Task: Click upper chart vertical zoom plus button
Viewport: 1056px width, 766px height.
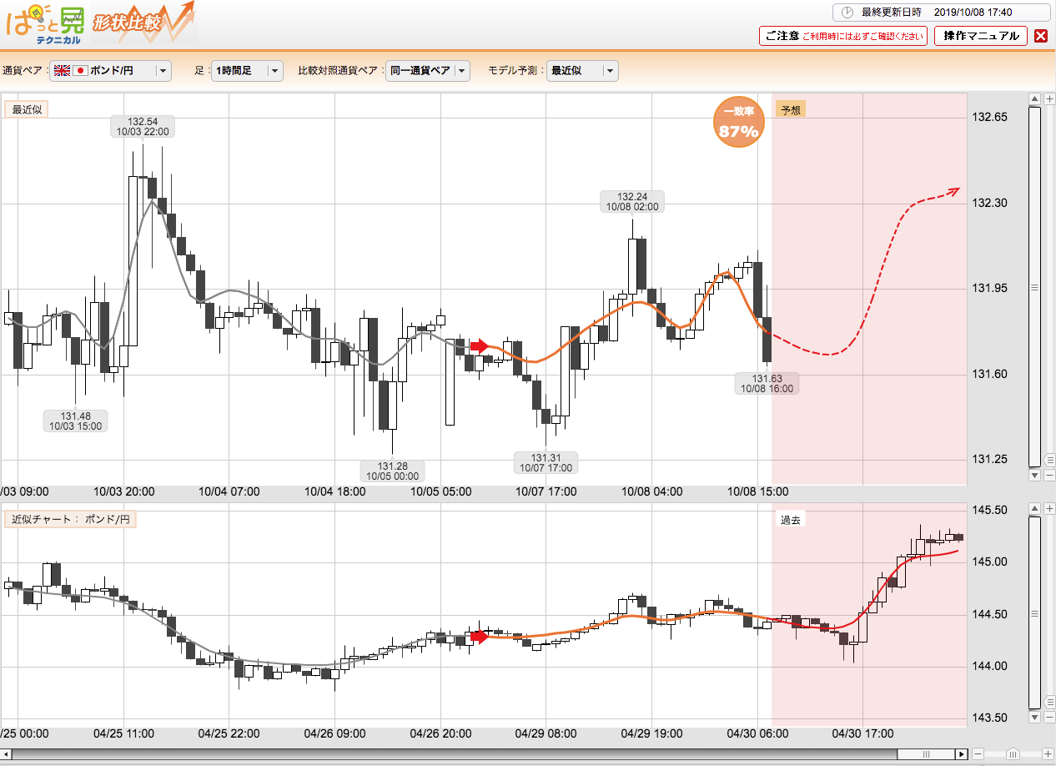Action: click(x=1049, y=99)
